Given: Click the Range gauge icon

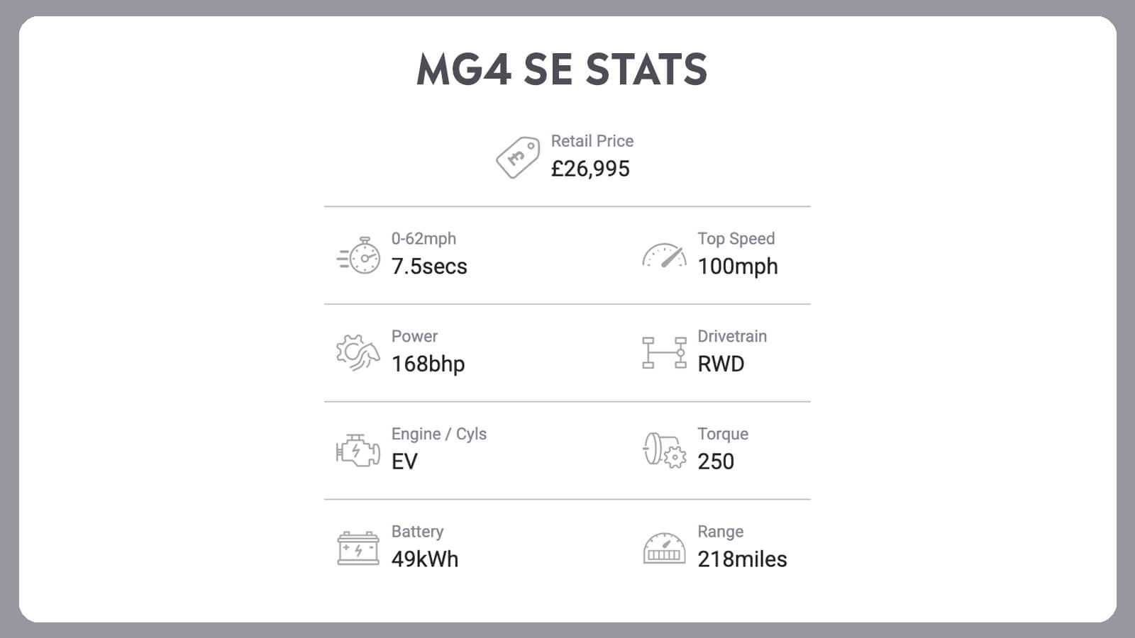Looking at the screenshot, I should click(x=664, y=548).
